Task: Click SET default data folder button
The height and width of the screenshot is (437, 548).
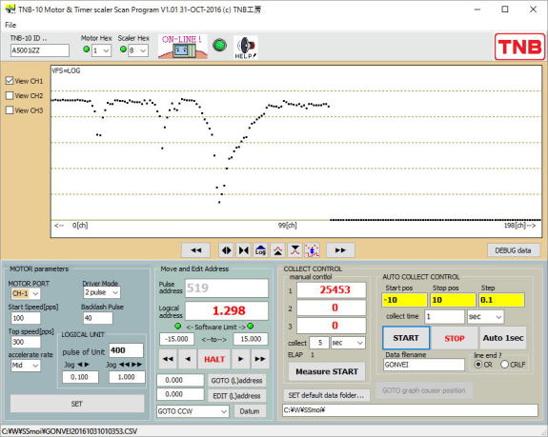Action: click(x=326, y=395)
